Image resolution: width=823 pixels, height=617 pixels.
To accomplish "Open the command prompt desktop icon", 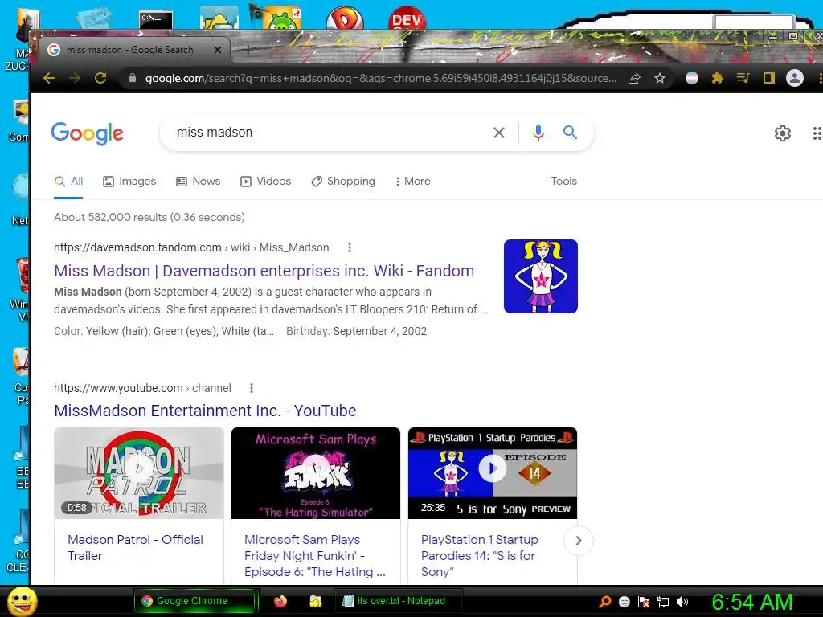I will click(x=156, y=19).
